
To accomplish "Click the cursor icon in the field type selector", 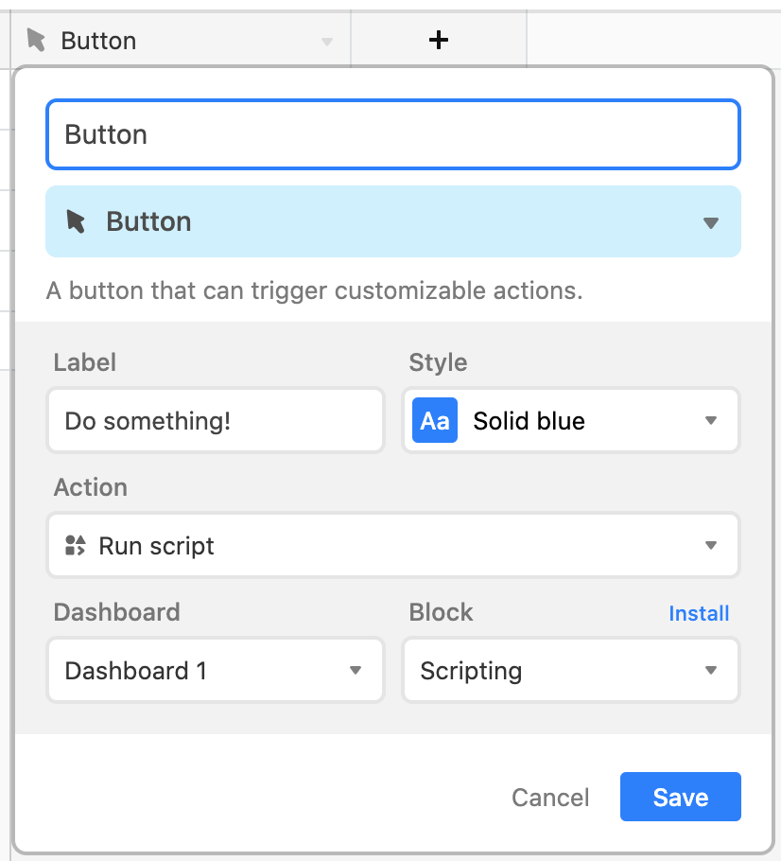I will pos(76,221).
